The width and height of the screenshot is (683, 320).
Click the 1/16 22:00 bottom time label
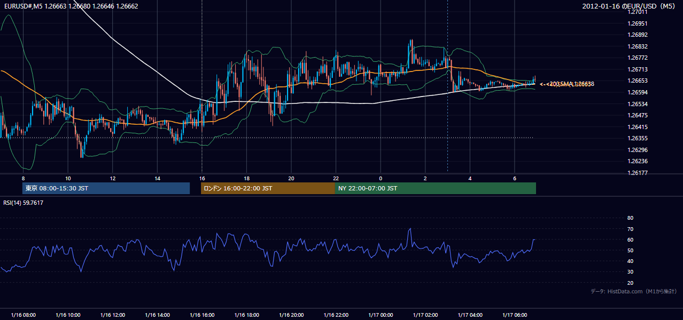pyautogui.click(x=336, y=315)
